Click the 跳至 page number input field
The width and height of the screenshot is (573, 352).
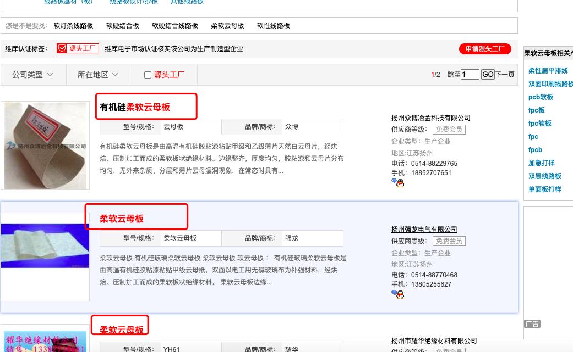click(x=470, y=74)
